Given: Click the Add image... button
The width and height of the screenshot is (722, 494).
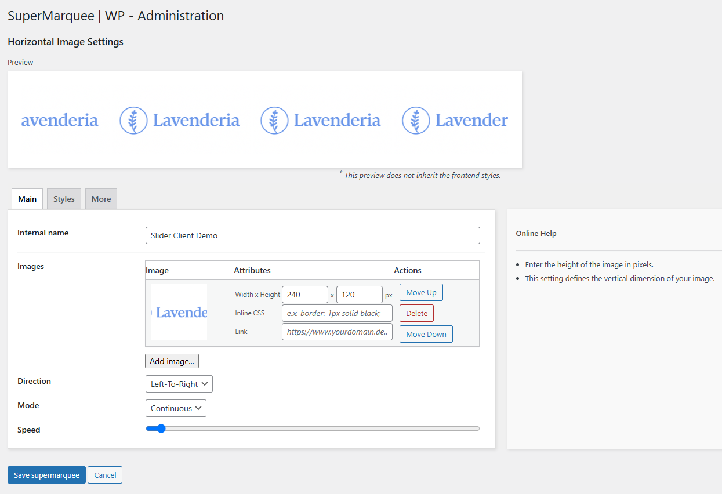Looking at the screenshot, I should (x=172, y=361).
